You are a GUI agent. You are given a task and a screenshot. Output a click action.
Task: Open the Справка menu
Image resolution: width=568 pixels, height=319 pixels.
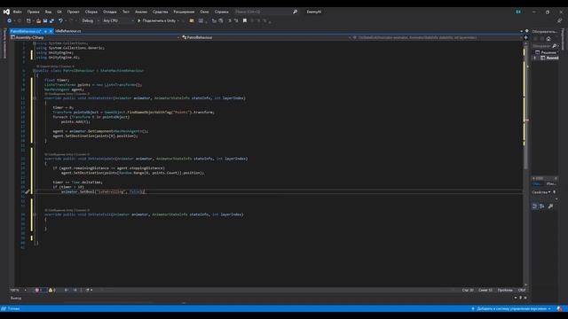click(221, 12)
